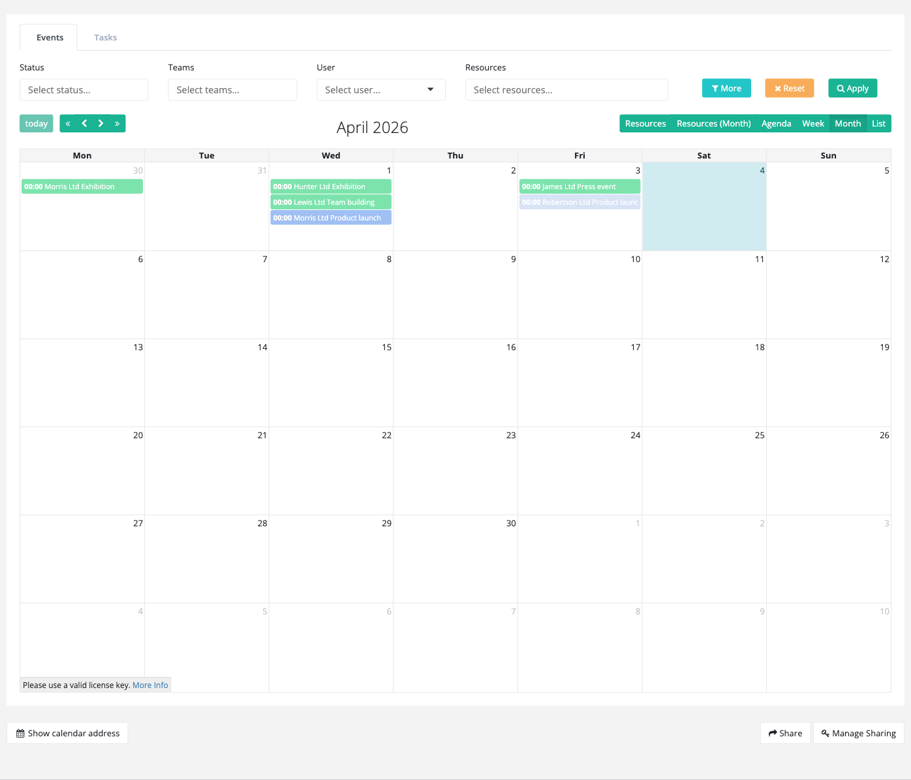Switch to Resources (Month) view

tap(713, 123)
